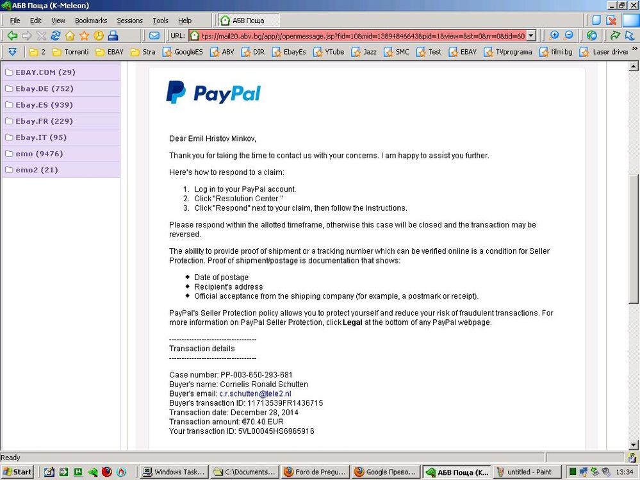Click the cursor arrow icon at toolbar's right end
640x480 pixels.
point(630,36)
